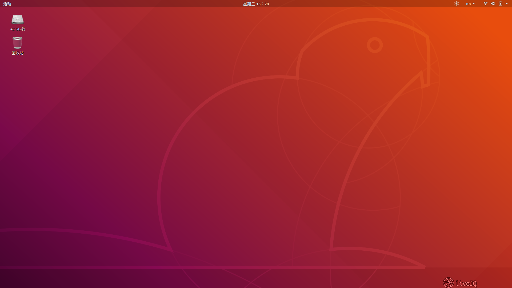
Task: Click the beaver's eye circle on wallpaper
Action: pyautogui.click(x=375, y=45)
